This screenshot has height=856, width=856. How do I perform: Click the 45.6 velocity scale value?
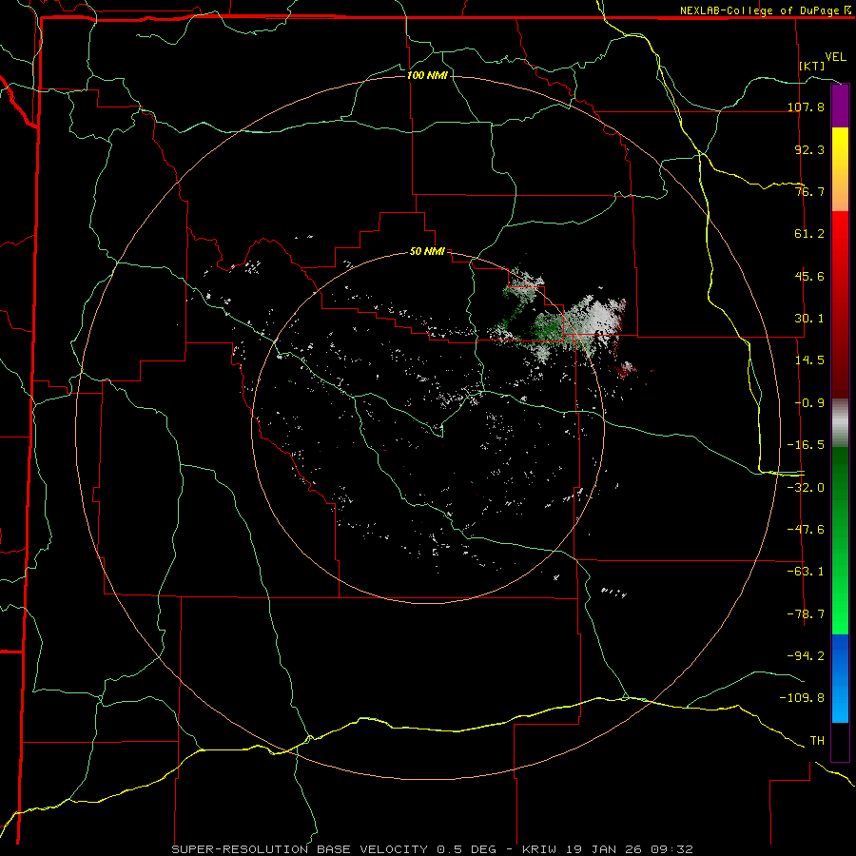809,276
